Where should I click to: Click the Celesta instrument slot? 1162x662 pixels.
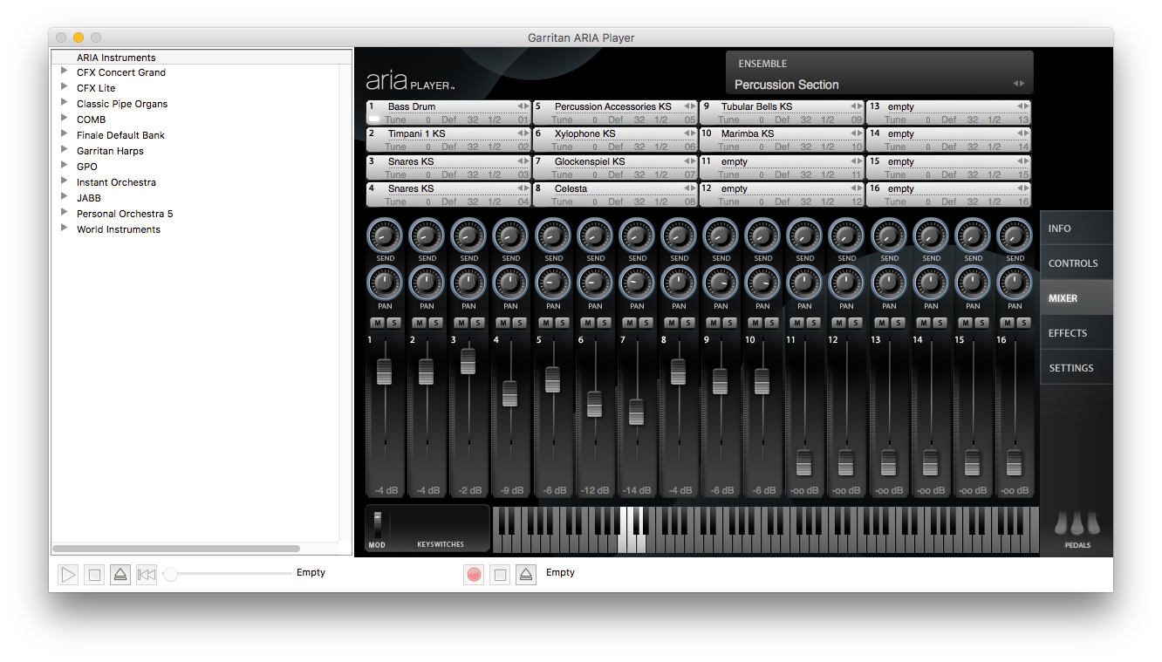point(615,195)
